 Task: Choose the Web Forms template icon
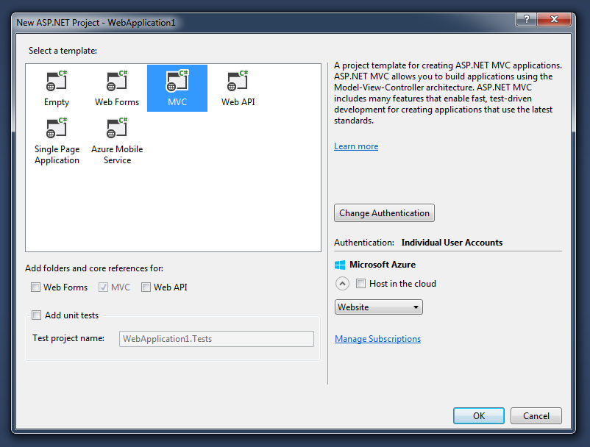117,80
